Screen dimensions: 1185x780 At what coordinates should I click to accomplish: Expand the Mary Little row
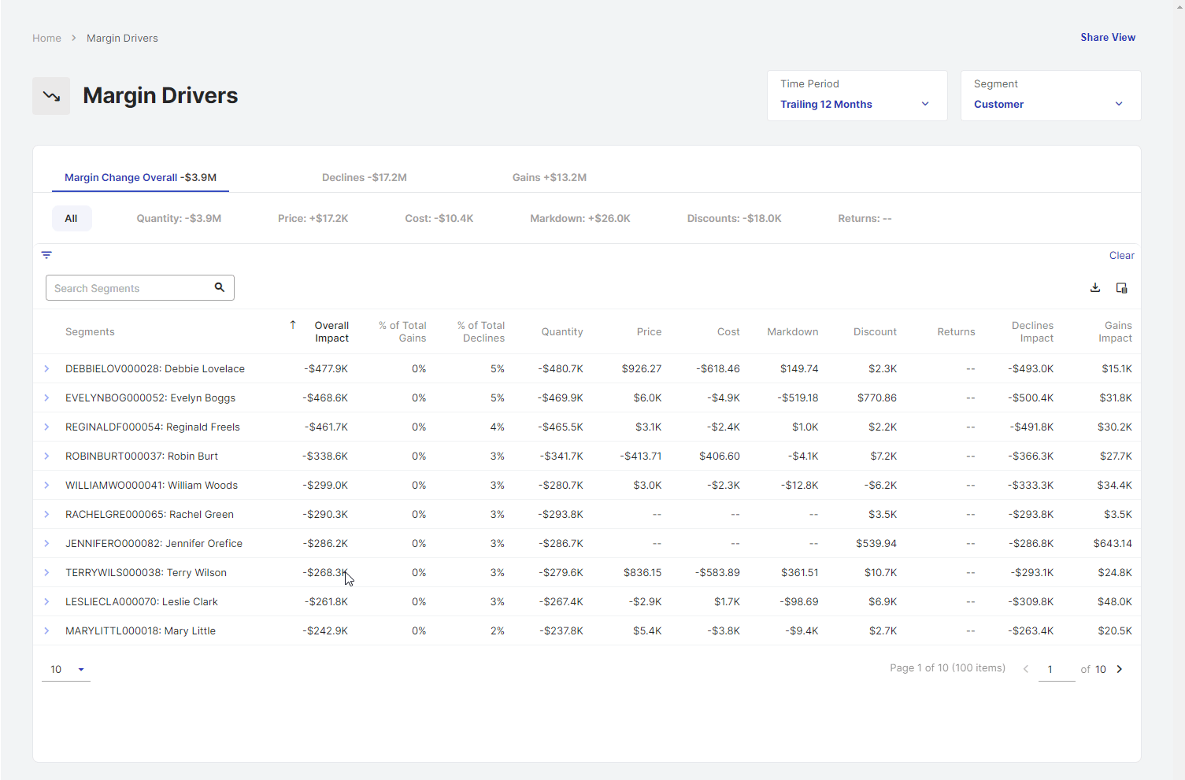46,631
